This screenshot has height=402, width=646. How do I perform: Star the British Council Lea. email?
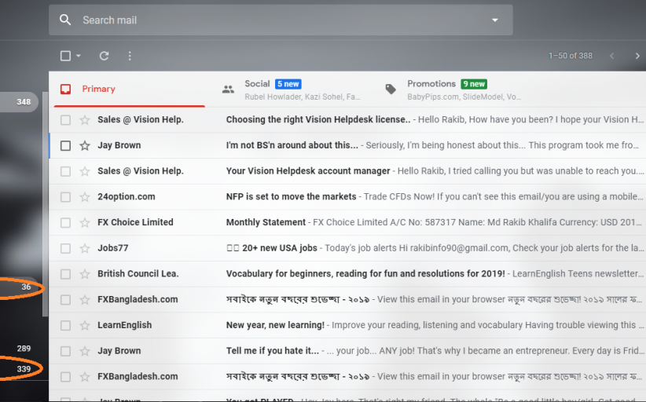[85, 274]
